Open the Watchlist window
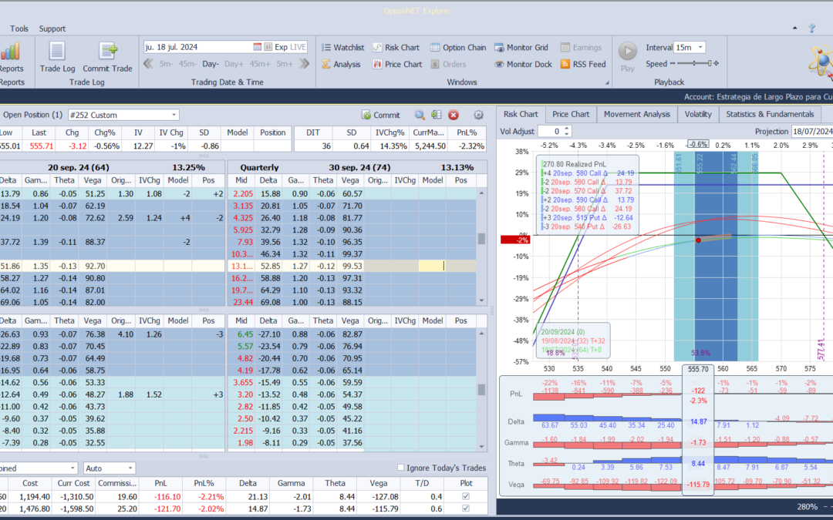Image resolution: width=833 pixels, height=520 pixels. 342,47
